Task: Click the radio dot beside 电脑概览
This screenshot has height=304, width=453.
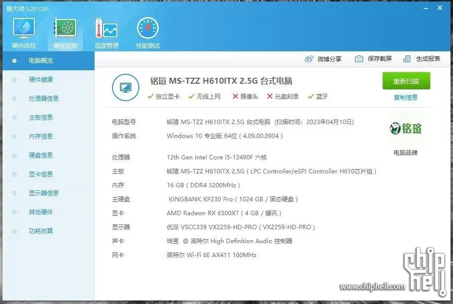Action: point(14,61)
